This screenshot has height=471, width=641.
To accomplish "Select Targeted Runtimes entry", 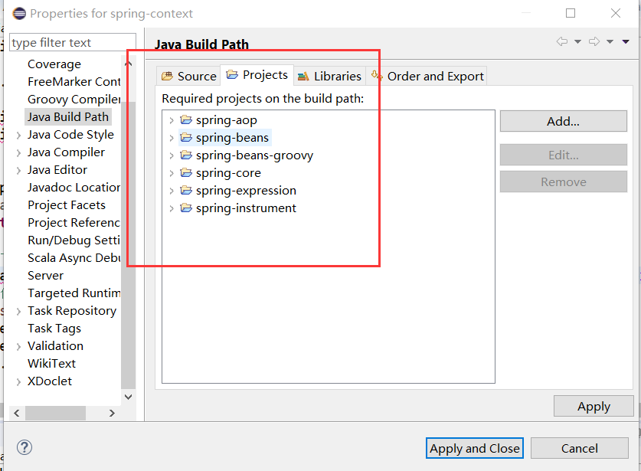I will coord(74,293).
